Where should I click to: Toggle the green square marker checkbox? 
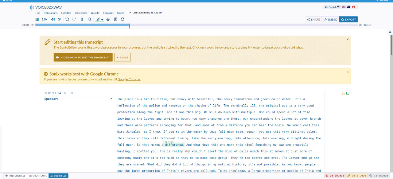(348, 93)
